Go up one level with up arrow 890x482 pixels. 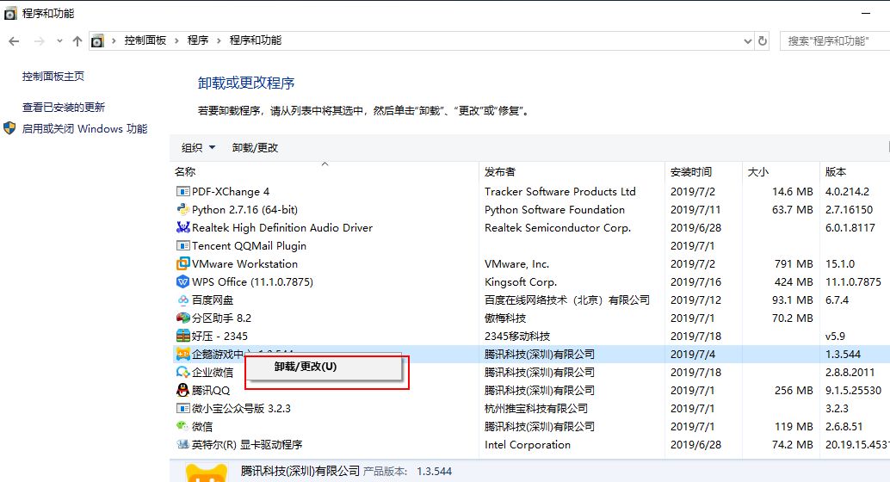pyautogui.click(x=77, y=40)
